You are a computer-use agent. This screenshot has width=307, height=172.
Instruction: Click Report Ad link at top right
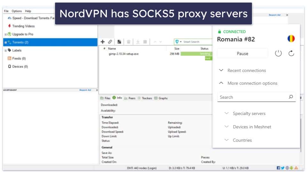(274, 15)
